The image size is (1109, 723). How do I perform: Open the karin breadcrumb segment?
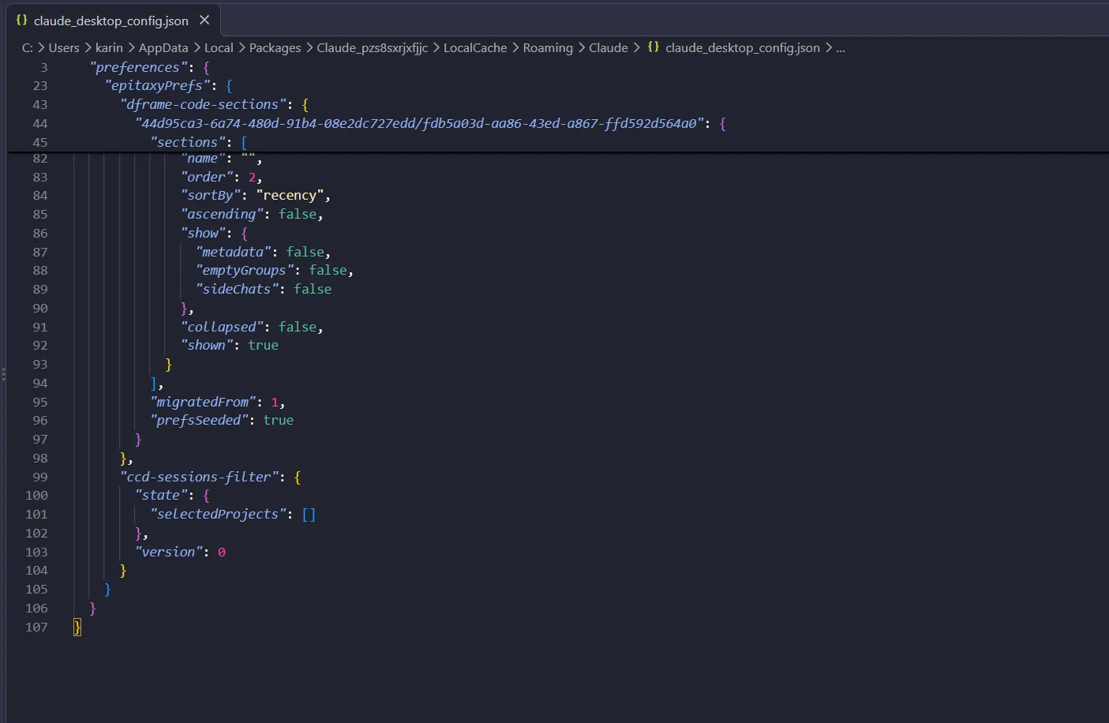(x=109, y=47)
